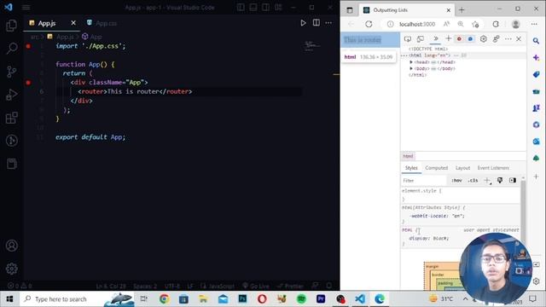Click the html breadcrumb in DevTools

pos(408,156)
